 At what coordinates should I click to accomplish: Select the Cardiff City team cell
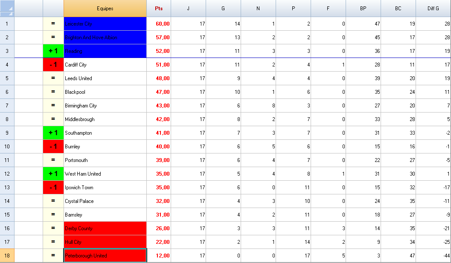(x=105, y=65)
